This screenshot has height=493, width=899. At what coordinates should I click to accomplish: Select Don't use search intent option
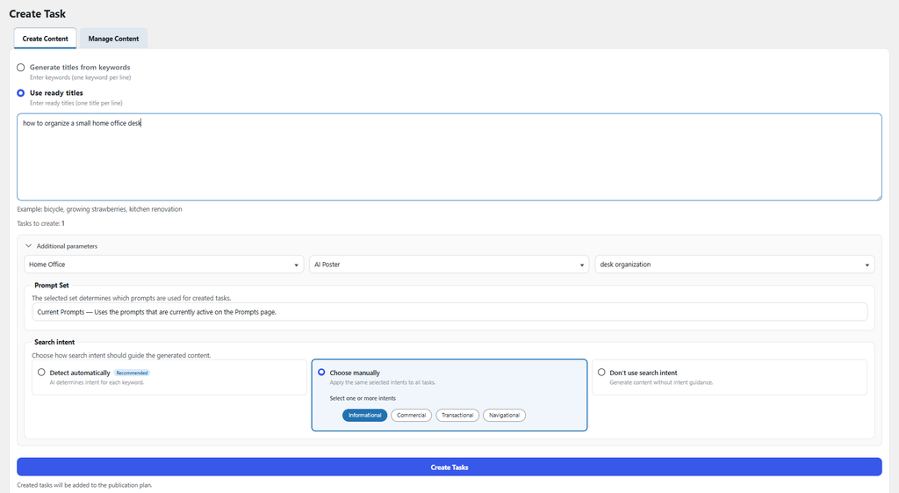[x=601, y=373]
